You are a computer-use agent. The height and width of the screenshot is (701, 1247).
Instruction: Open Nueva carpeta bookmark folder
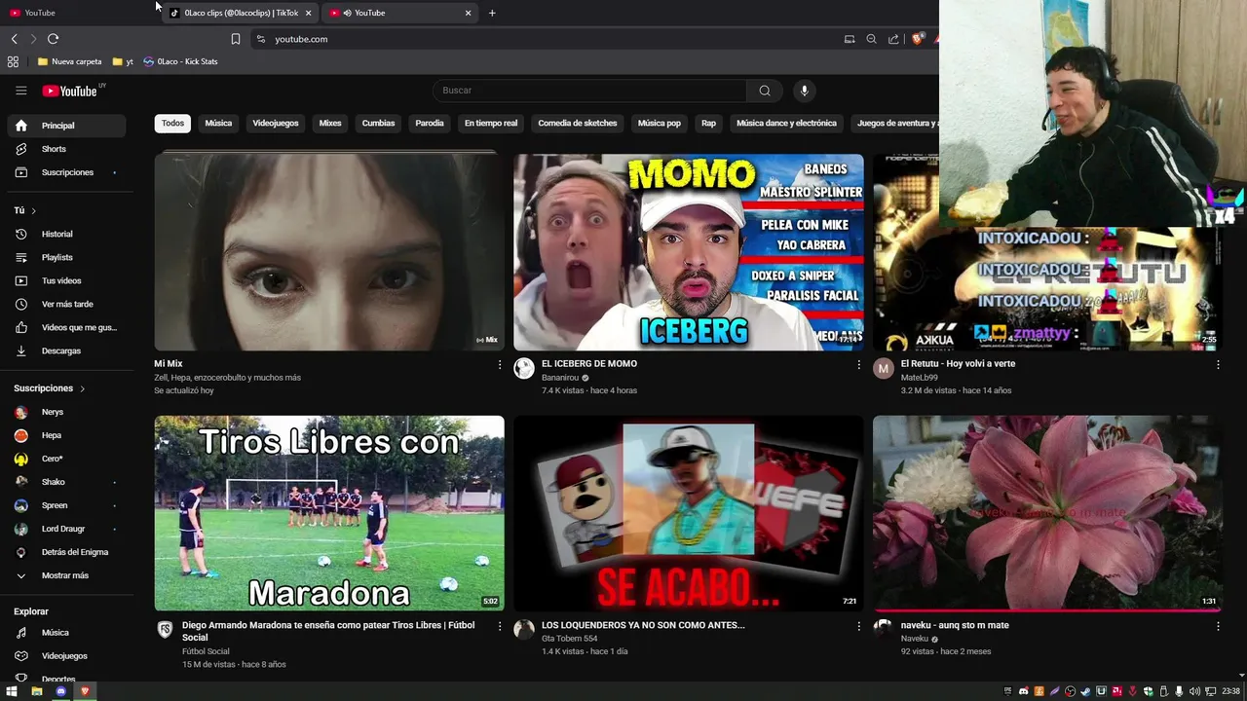point(69,61)
